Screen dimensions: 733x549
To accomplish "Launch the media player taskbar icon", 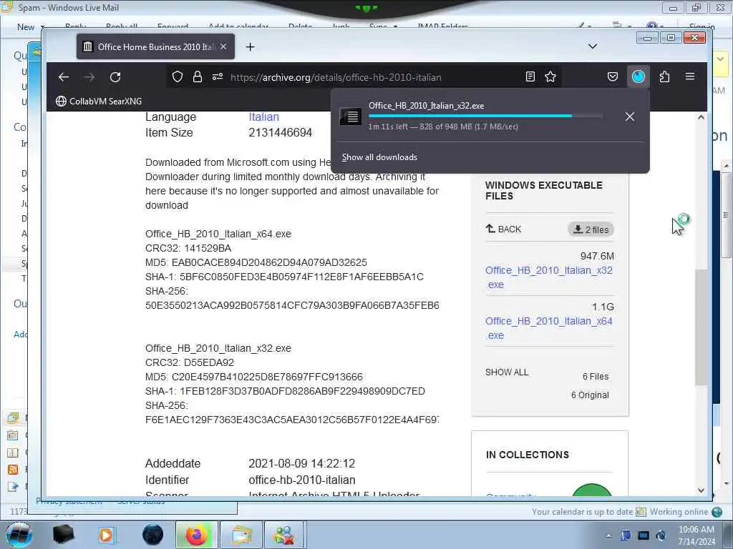I will pyautogui.click(x=106, y=535).
